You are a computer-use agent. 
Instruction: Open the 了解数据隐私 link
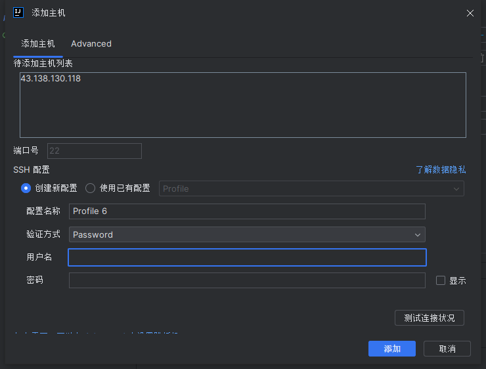tap(441, 169)
